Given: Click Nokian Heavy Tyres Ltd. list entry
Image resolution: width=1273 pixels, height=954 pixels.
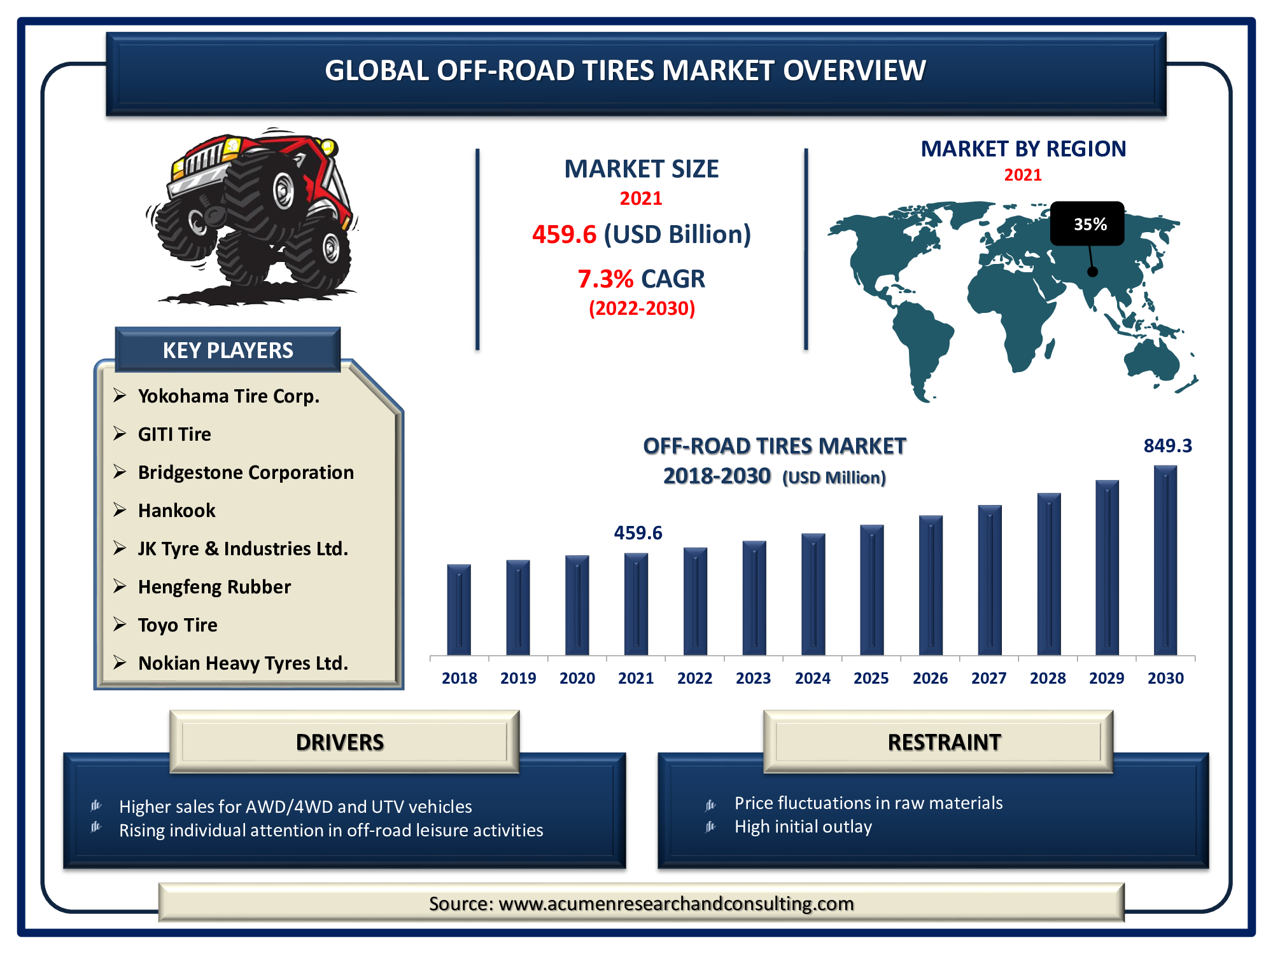Looking at the screenshot, I should point(243,663).
